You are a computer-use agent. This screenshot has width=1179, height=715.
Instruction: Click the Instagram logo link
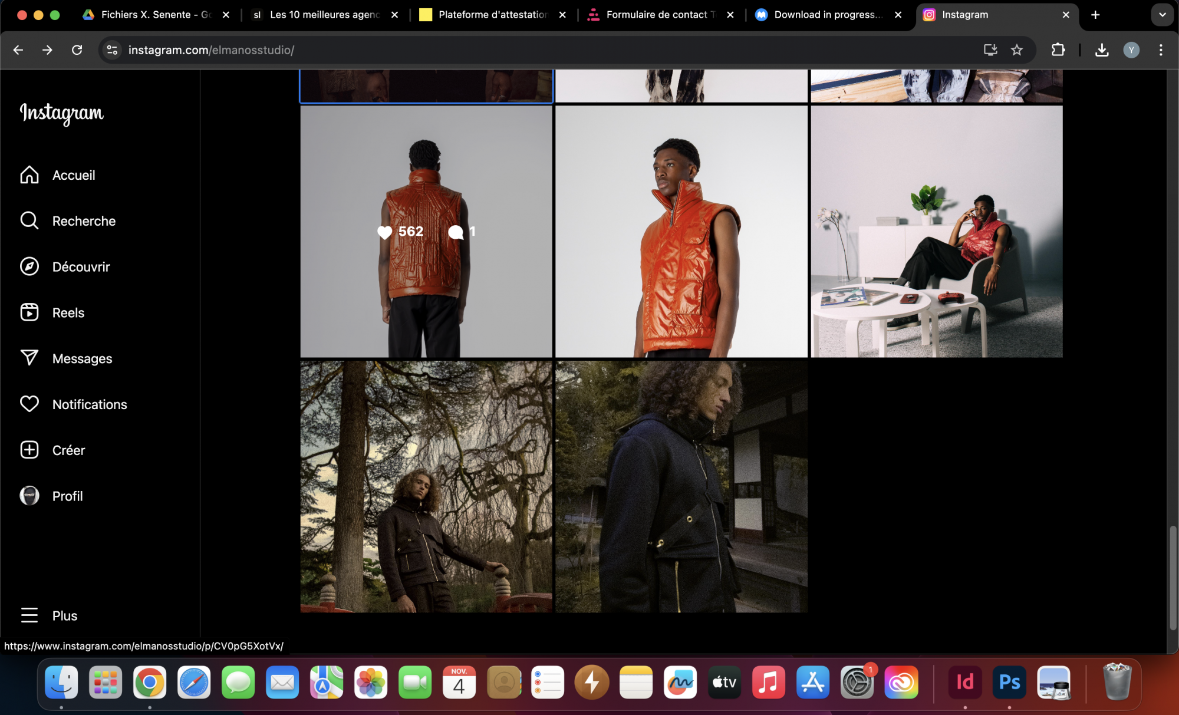click(61, 113)
